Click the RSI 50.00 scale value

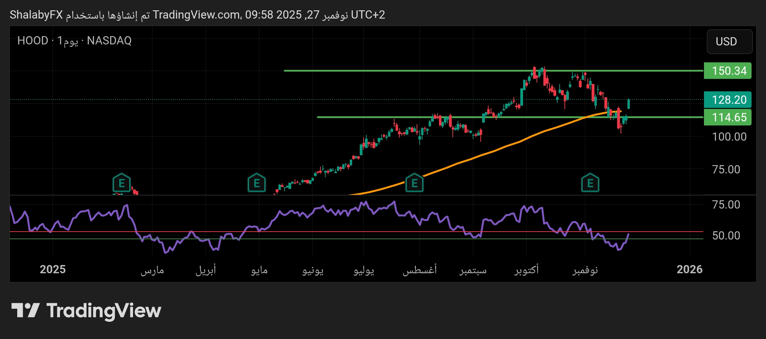(726, 236)
